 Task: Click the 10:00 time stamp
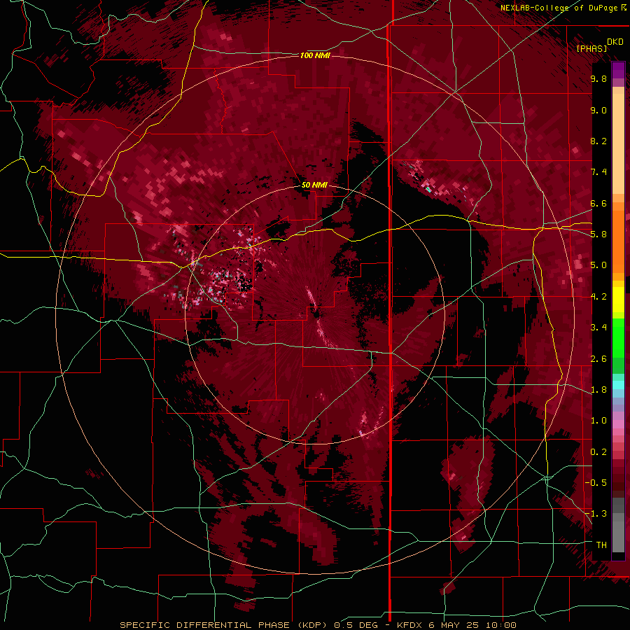501,625
